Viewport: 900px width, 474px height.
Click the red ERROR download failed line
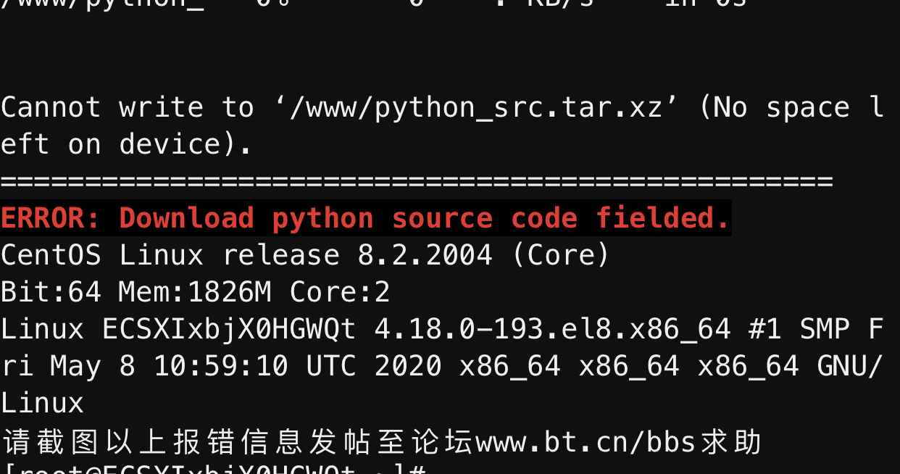(365, 218)
